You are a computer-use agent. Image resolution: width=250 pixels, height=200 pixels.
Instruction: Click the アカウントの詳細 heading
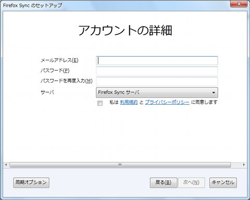[x=125, y=30]
